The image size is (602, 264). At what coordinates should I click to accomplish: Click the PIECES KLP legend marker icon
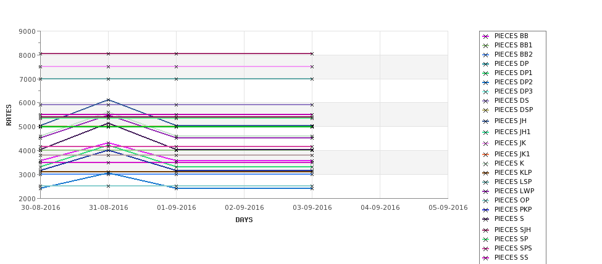(486, 173)
